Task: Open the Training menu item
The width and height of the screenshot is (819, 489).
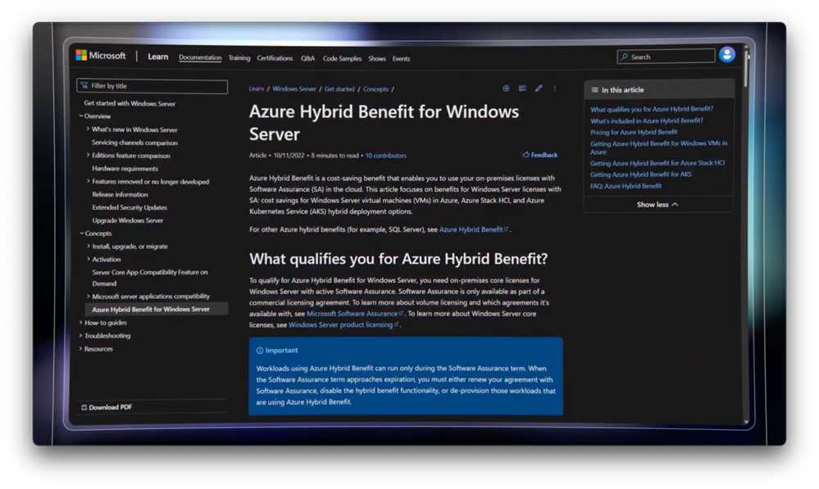Action: click(239, 58)
